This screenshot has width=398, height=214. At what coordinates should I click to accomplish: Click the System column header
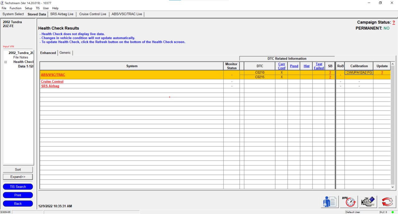coord(132,66)
